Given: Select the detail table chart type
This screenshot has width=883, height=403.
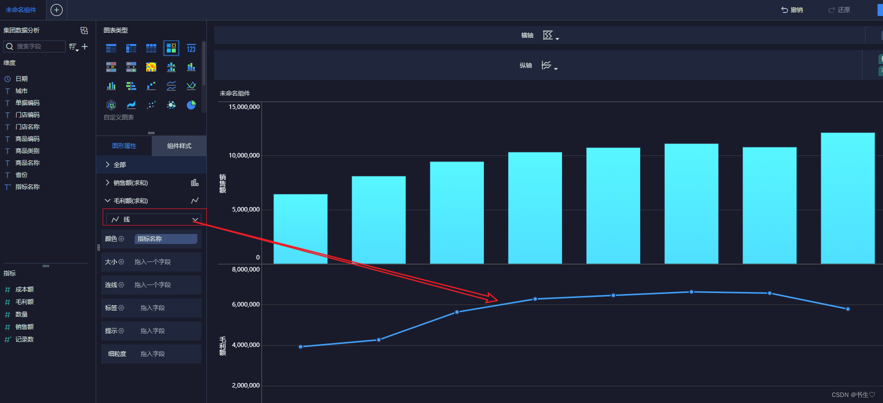Looking at the screenshot, I should [151, 48].
